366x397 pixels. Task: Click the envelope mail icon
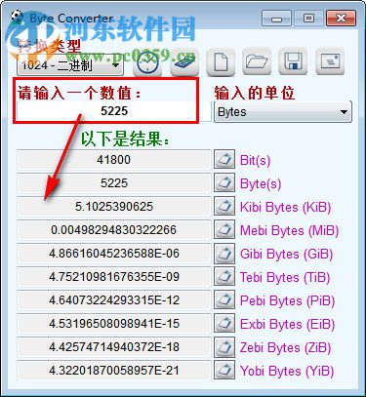[330, 61]
